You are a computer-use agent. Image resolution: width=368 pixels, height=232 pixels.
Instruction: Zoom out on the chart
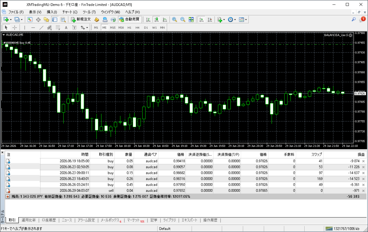[x=183, y=19]
